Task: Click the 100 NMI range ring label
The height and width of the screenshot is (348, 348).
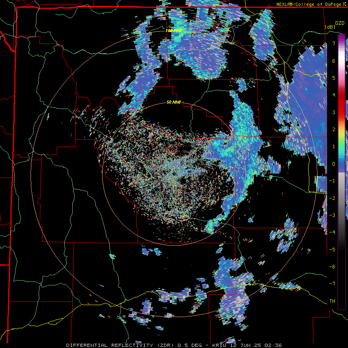Action: pyautogui.click(x=174, y=31)
